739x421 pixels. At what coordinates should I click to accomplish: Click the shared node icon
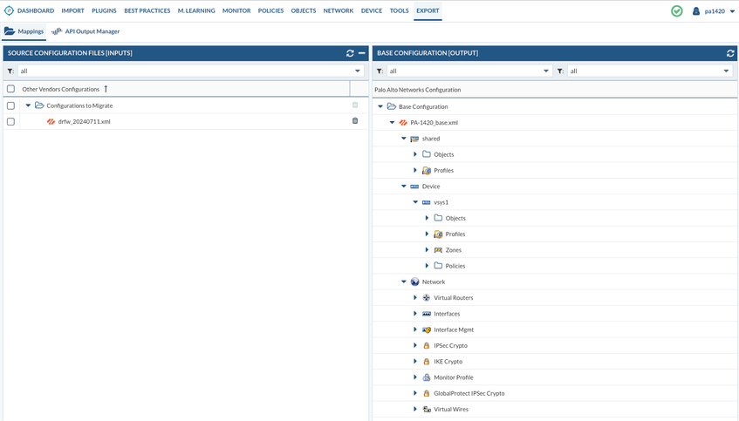point(414,139)
